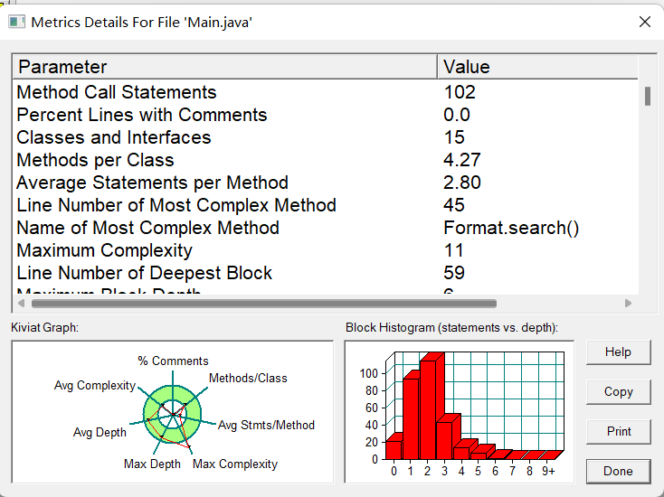Image resolution: width=664 pixels, height=497 pixels.
Task: Click the Copy button
Action: (x=618, y=391)
